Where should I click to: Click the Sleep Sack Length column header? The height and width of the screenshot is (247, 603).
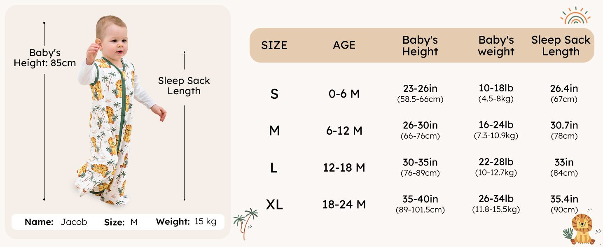561,46
